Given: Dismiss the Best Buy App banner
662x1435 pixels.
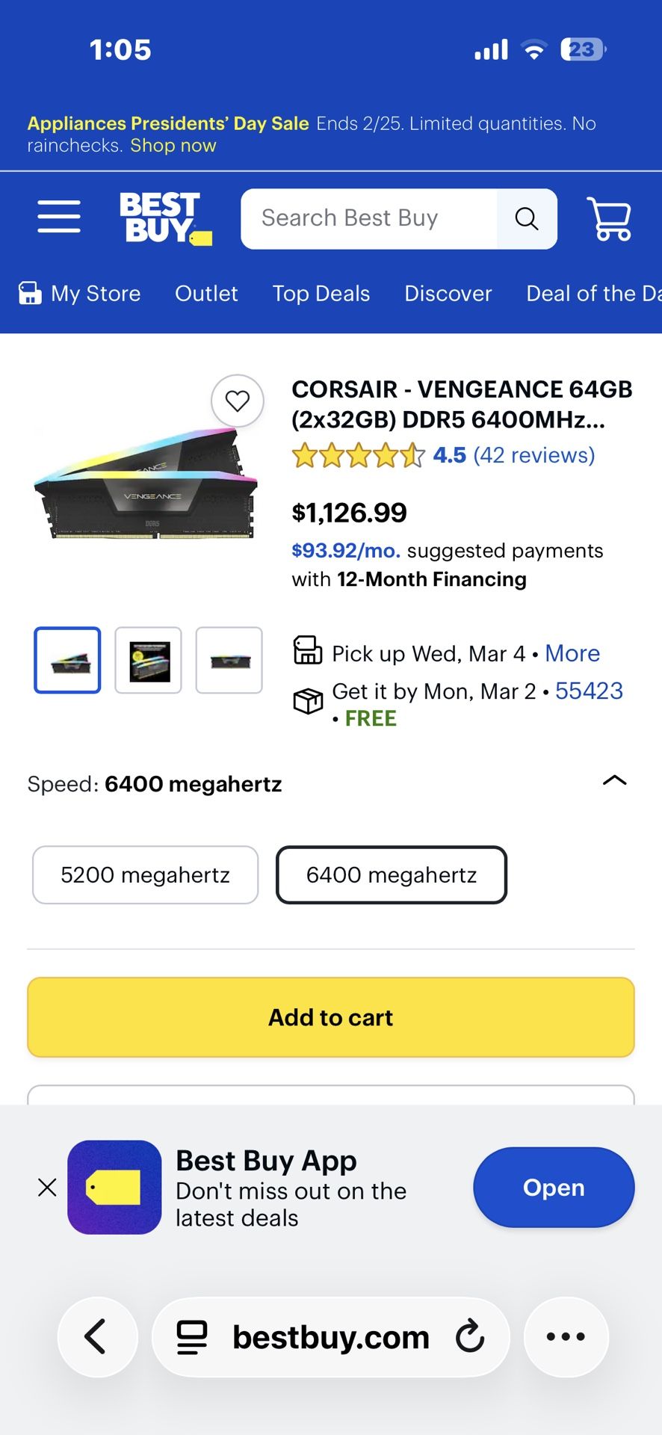Looking at the screenshot, I should [47, 1187].
